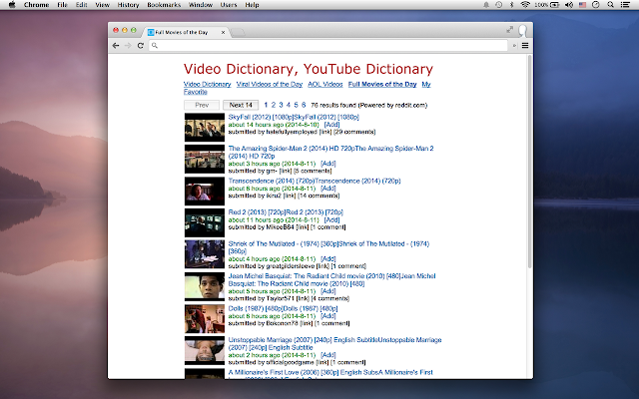Image resolution: width=639 pixels, height=399 pixels.
Task: Open the Bookmarks menu
Action: click(164, 5)
